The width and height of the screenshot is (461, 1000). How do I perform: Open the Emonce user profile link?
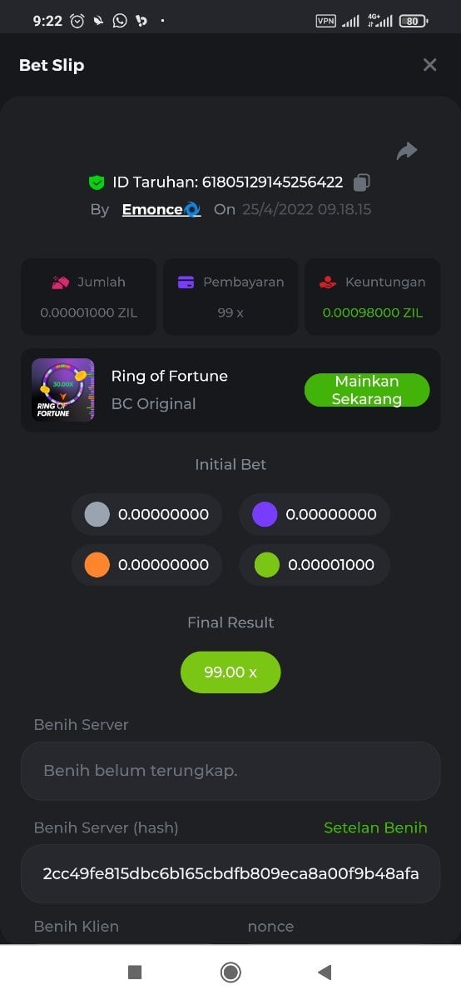coord(161,209)
